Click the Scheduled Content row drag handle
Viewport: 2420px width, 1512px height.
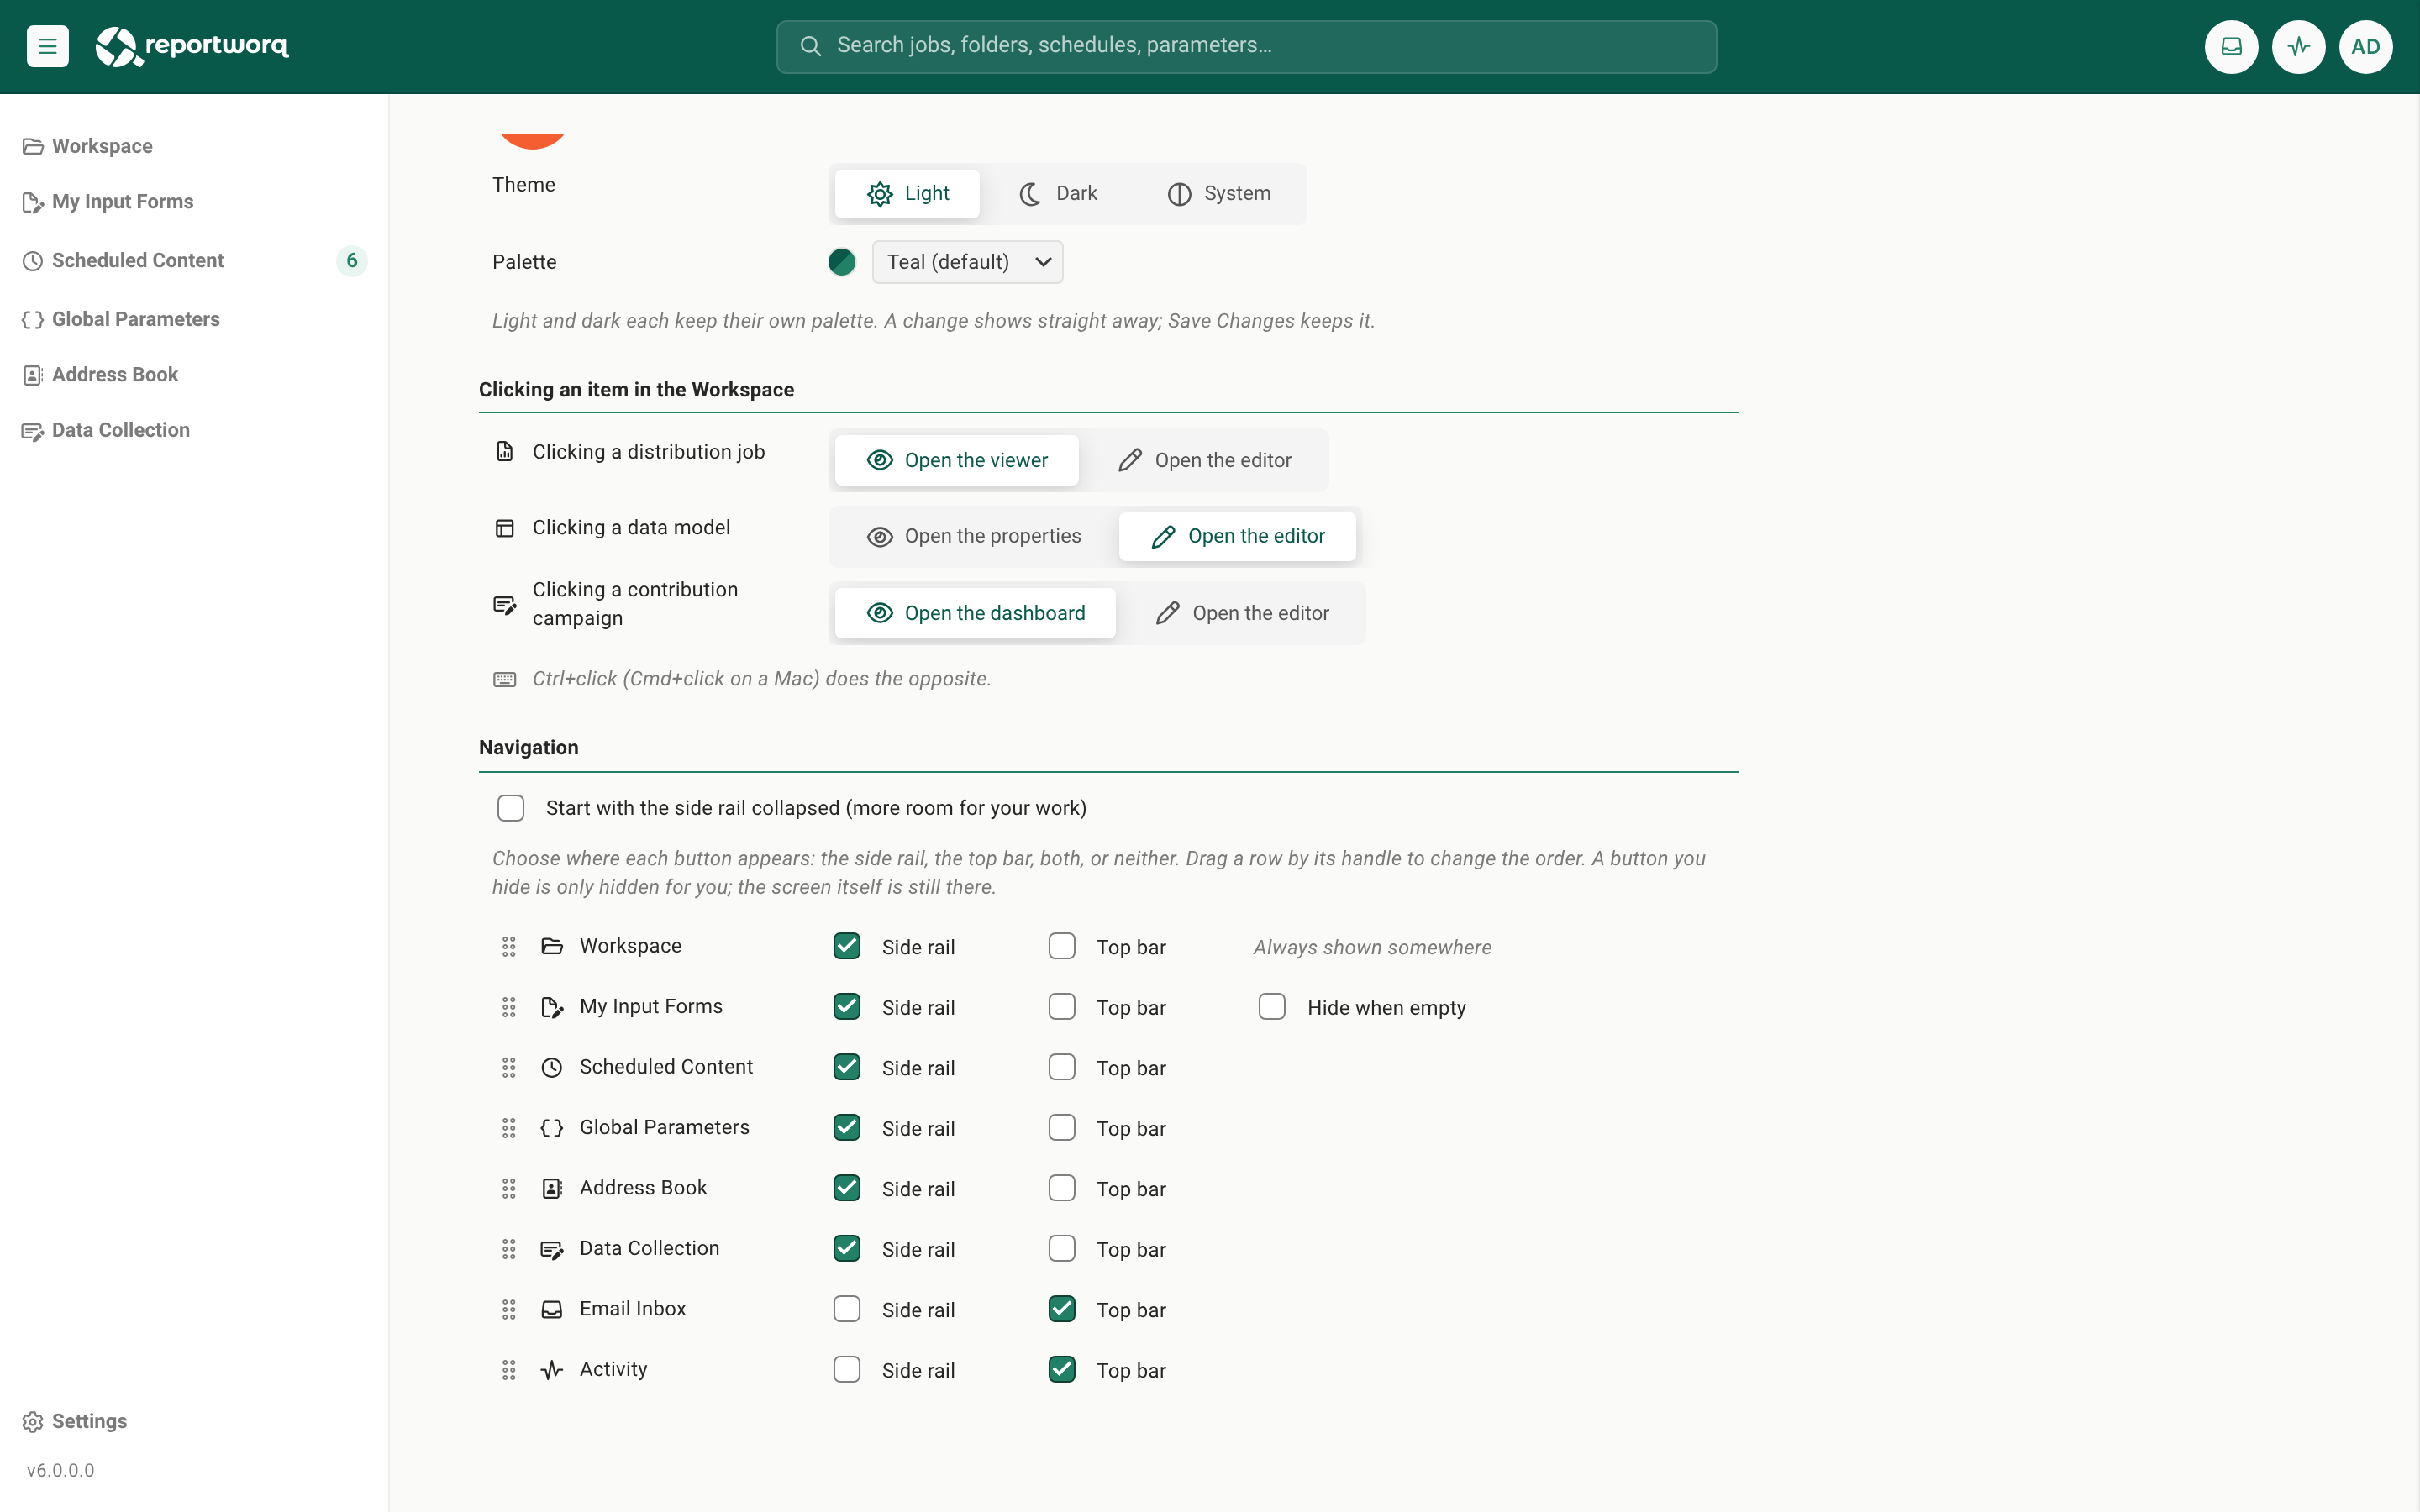509,1067
